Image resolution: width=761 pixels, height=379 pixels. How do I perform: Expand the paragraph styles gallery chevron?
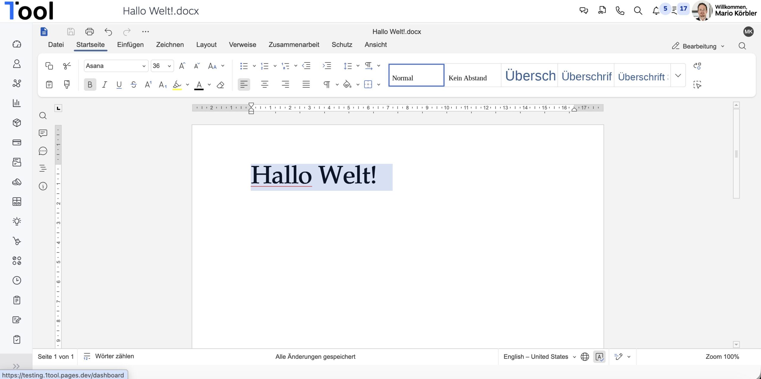[x=678, y=76]
